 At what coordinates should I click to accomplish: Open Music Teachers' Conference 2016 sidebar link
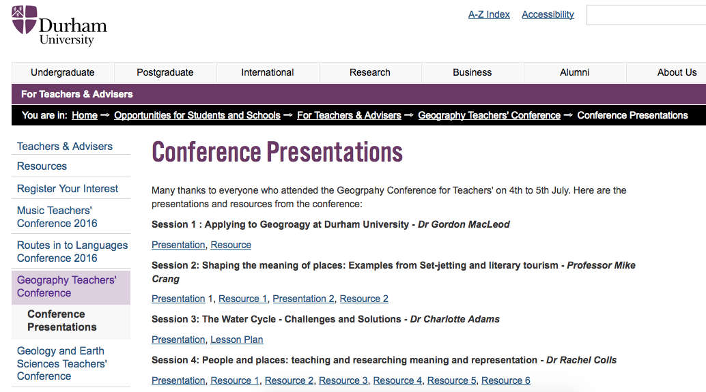click(x=57, y=217)
